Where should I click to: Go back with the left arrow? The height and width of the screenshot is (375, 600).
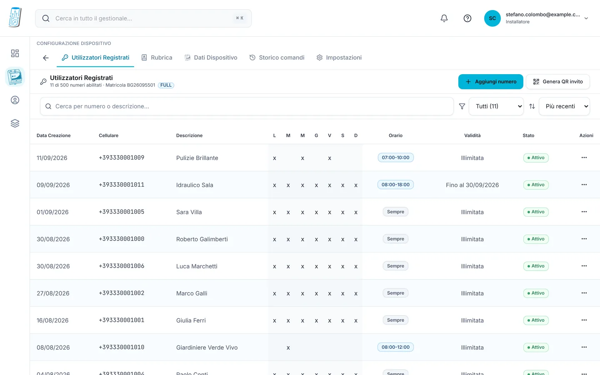(46, 58)
